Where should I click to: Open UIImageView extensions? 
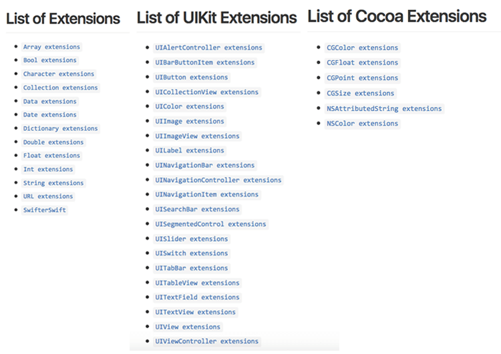[x=197, y=136]
